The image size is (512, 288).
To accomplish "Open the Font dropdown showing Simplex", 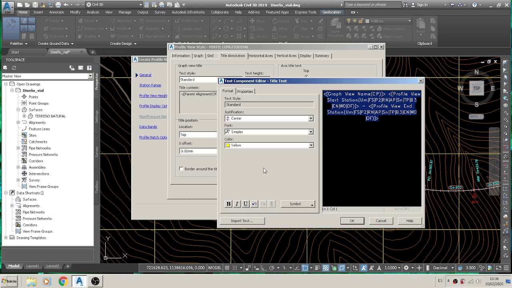I will click(311, 132).
